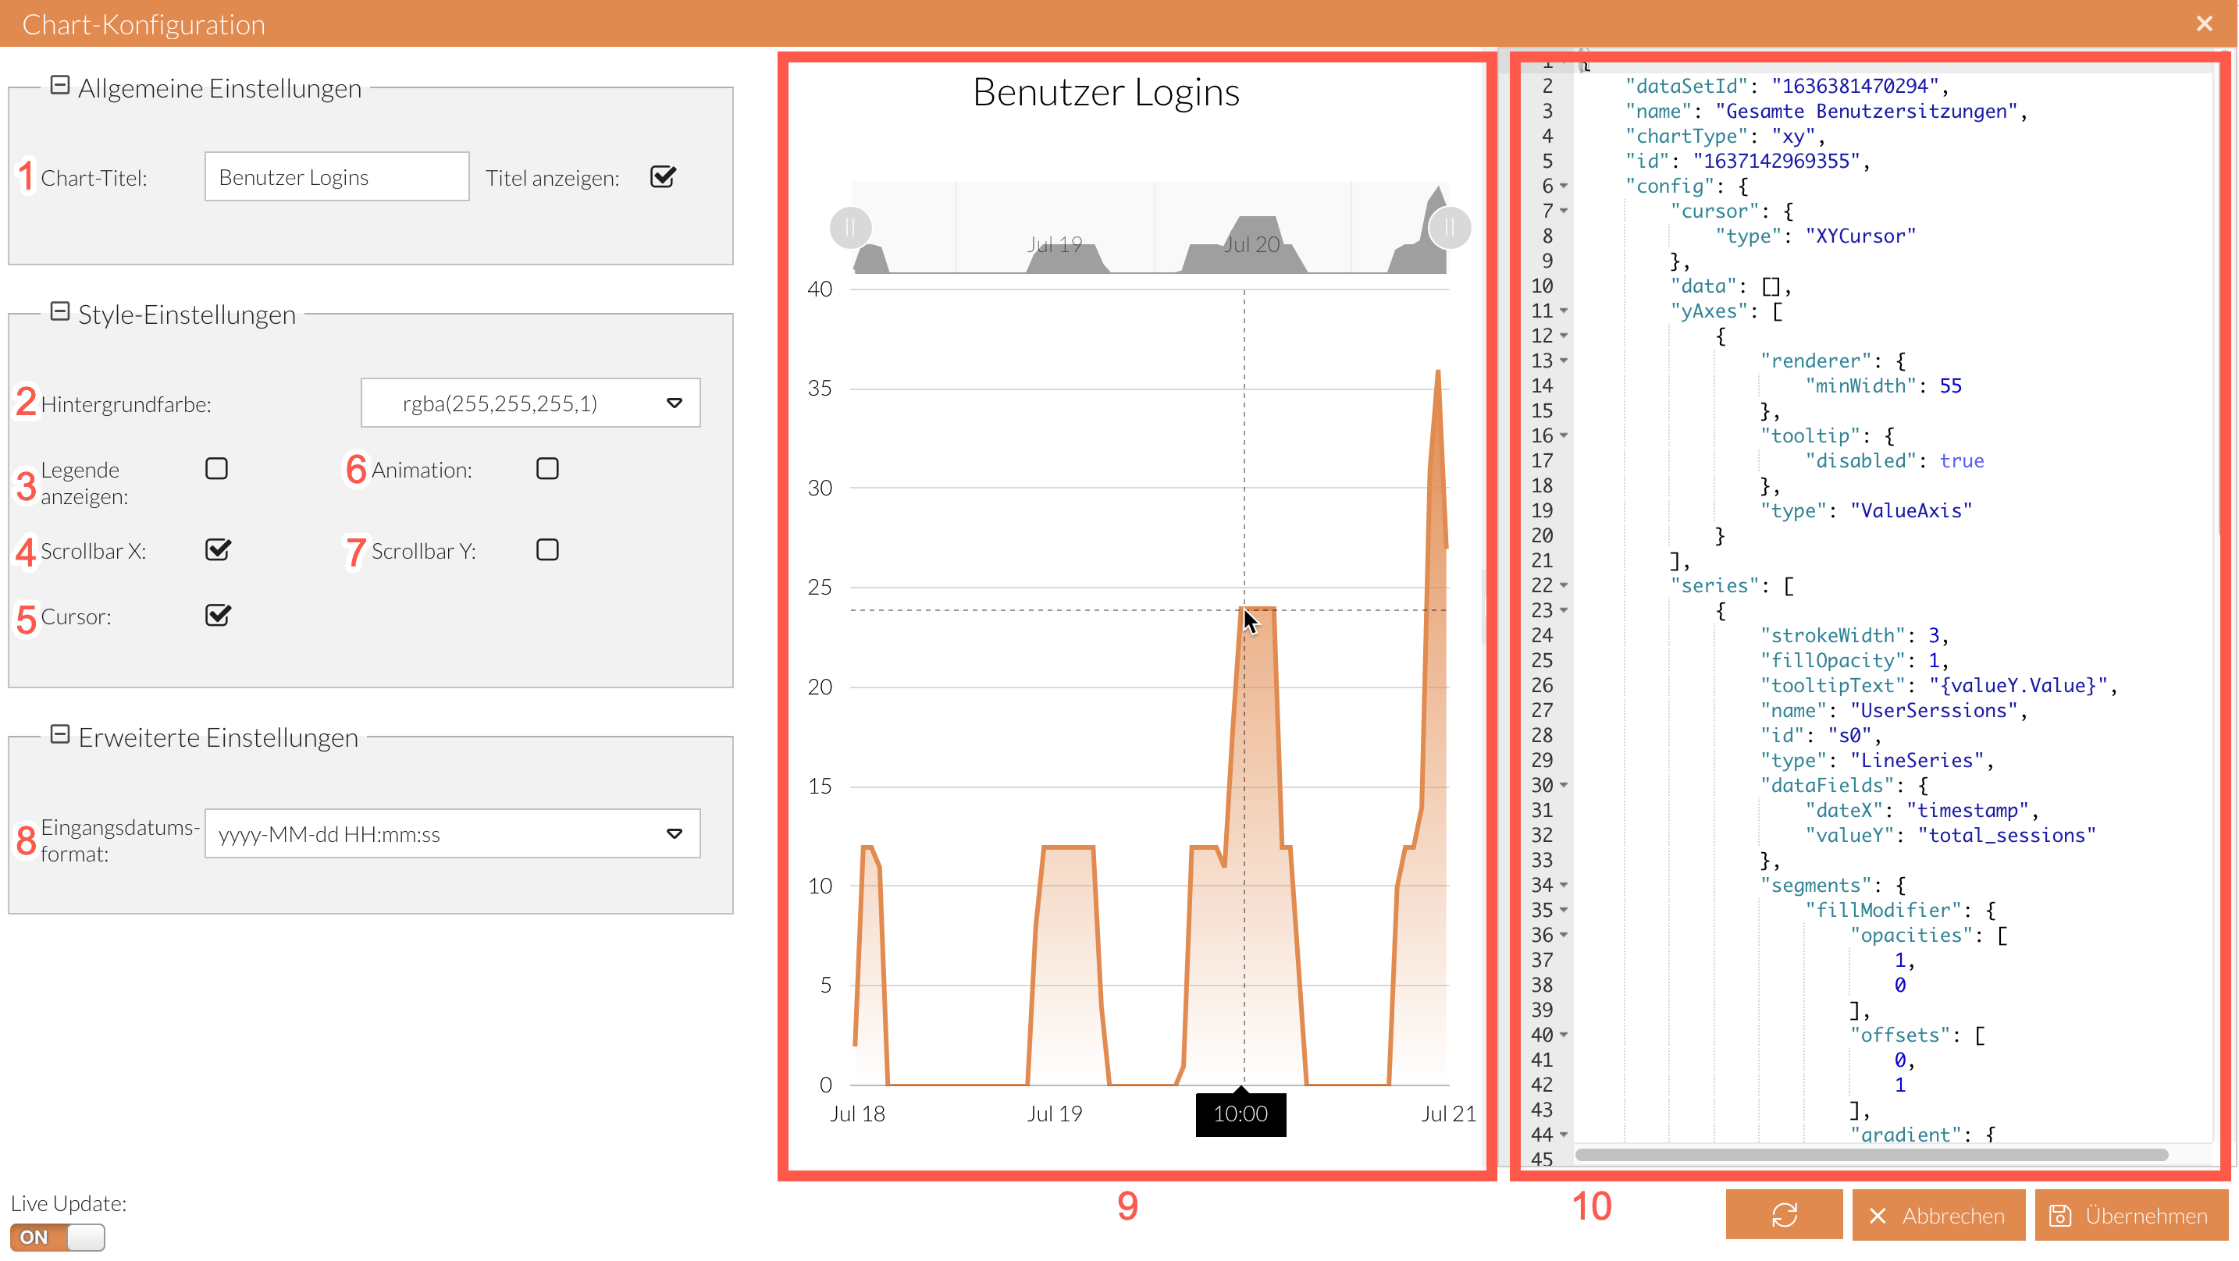Enable the Animation checkbox
Image resolution: width=2239 pixels, height=1261 pixels.
pos(547,468)
